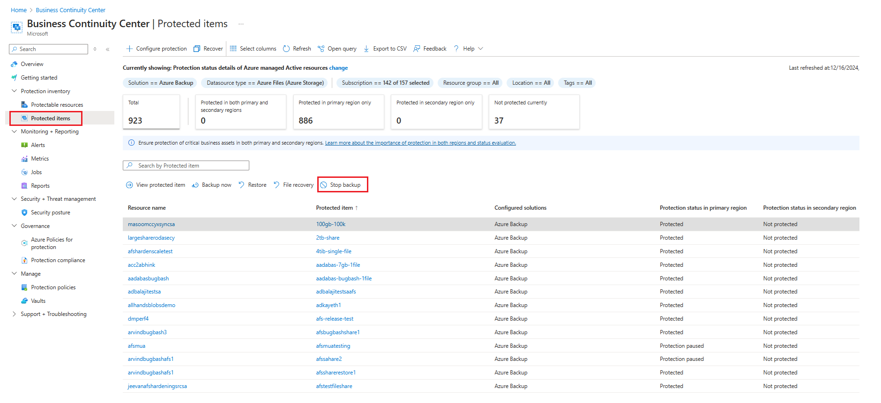Image resolution: width=881 pixels, height=403 pixels.
Task: Click the Security posture shield icon
Action: (24, 212)
